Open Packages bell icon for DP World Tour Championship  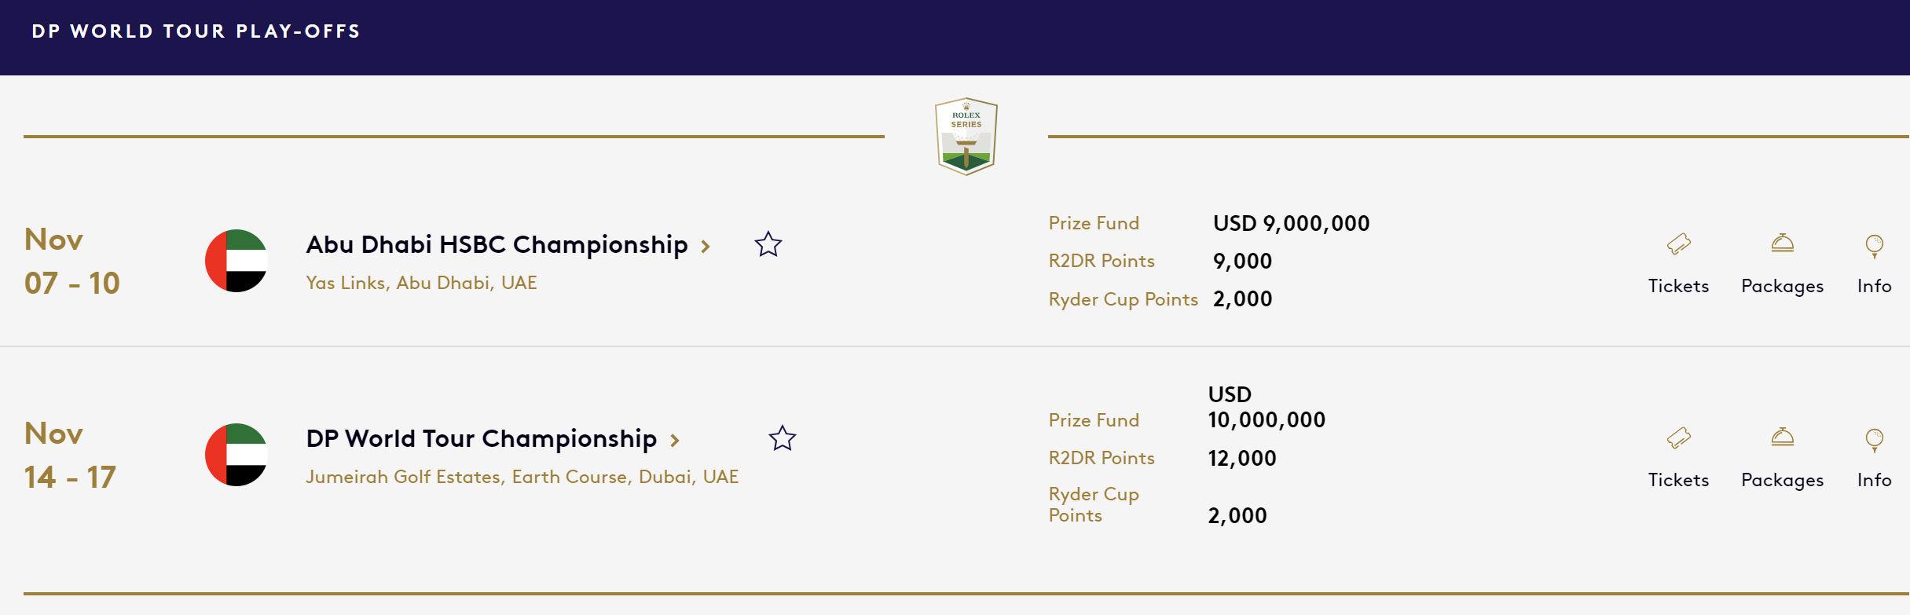click(1782, 437)
